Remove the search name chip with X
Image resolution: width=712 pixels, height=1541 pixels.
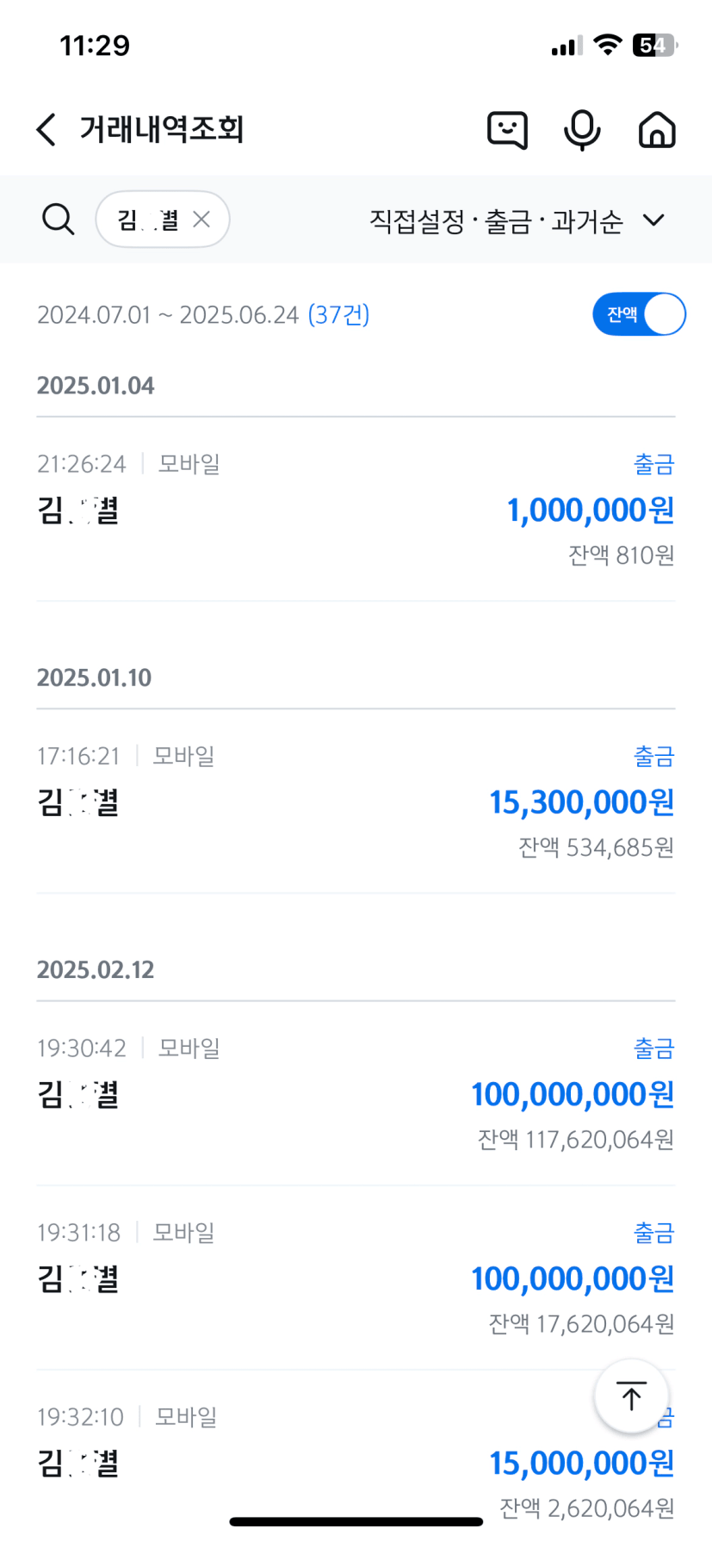click(201, 220)
